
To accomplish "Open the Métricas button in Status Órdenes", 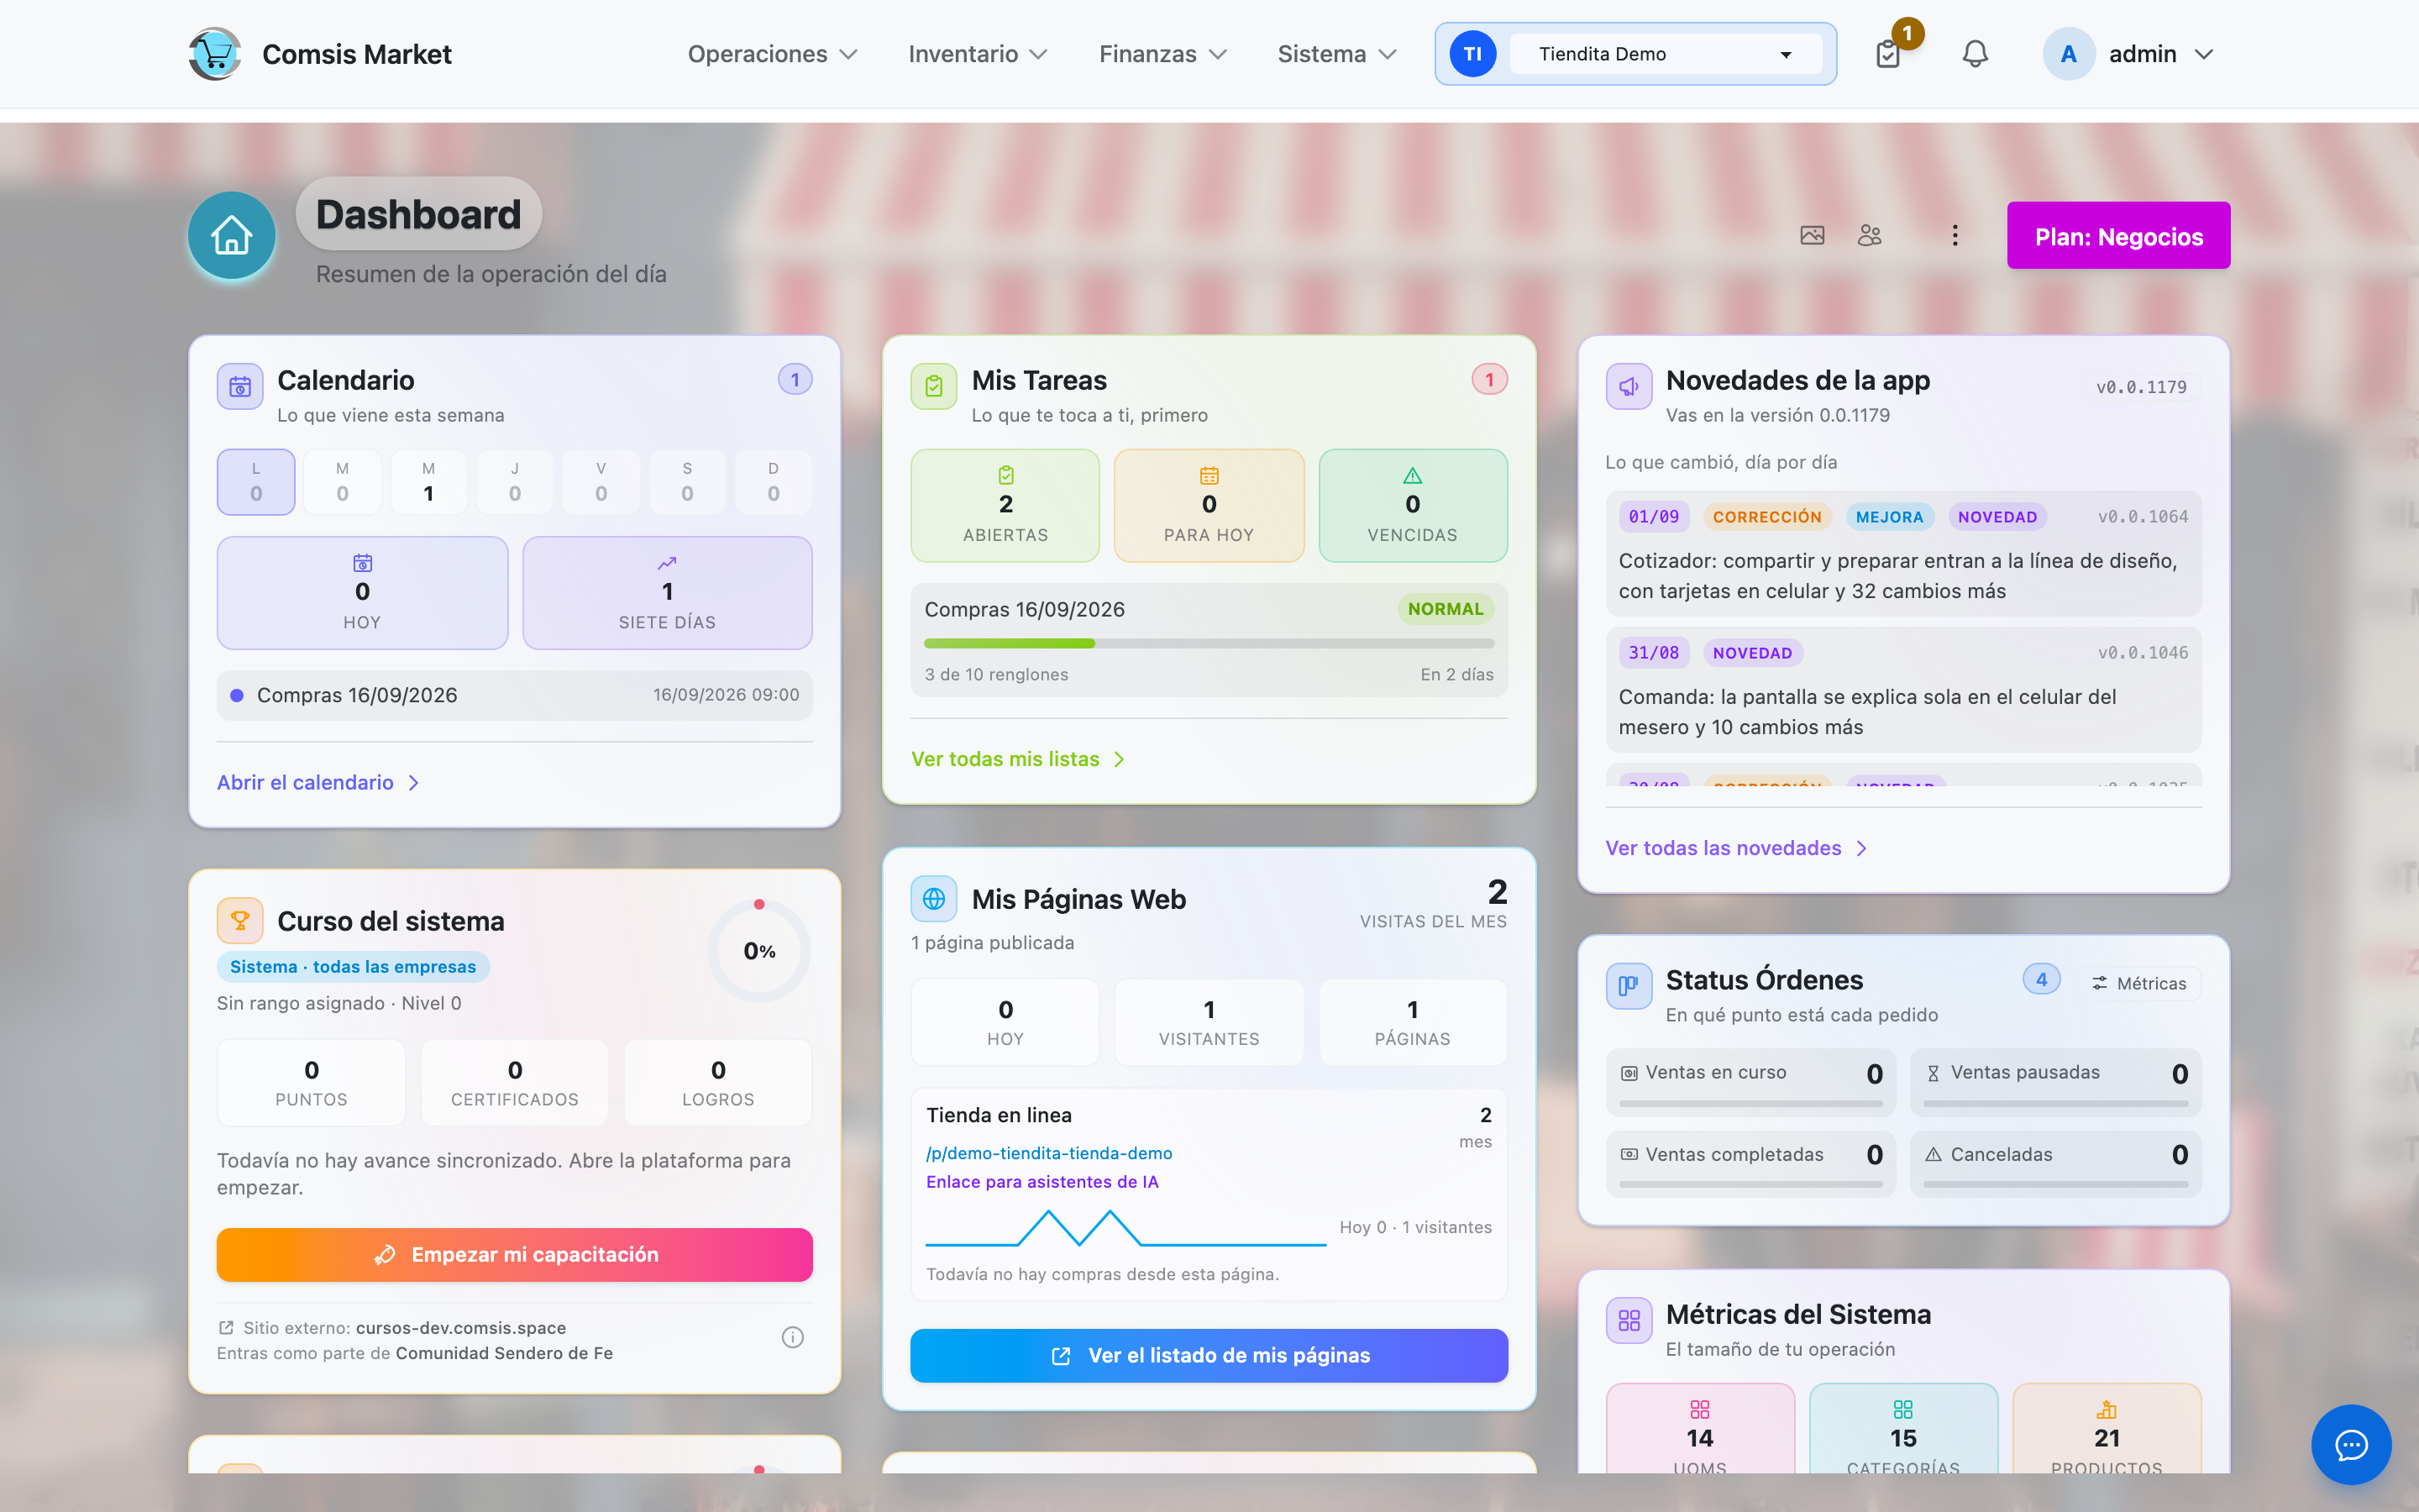I will (2140, 983).
